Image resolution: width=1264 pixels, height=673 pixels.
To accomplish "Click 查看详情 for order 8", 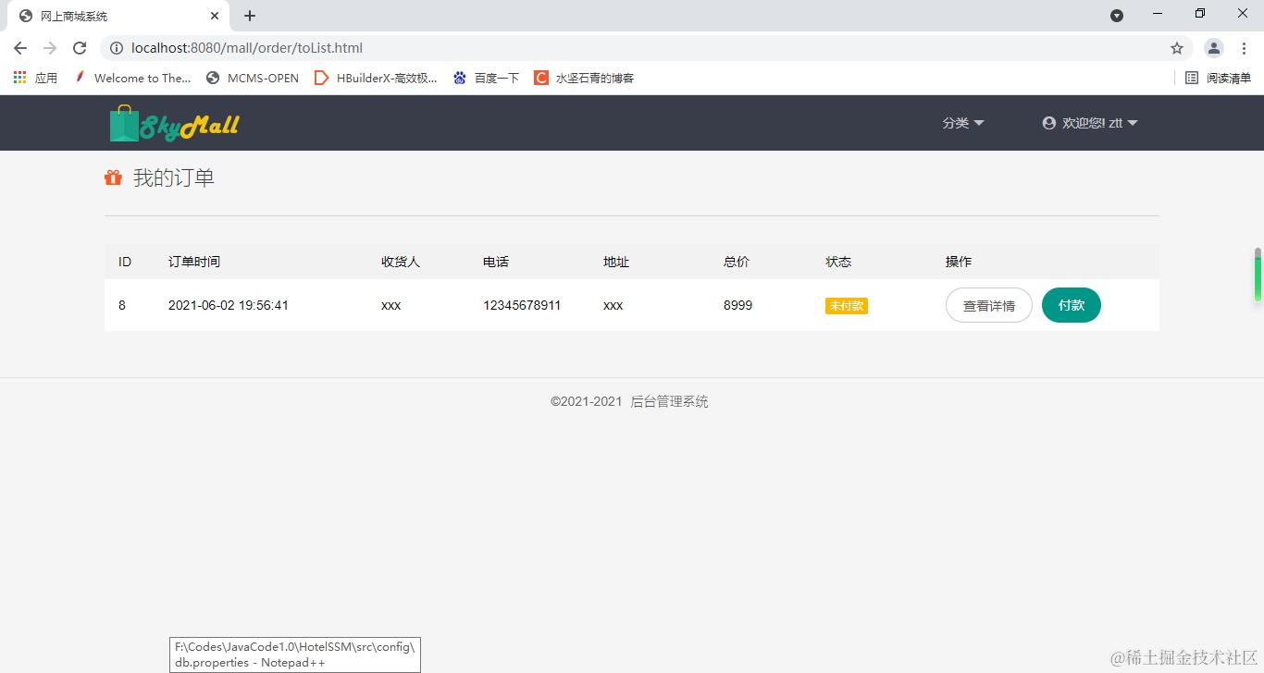I will 988,305.
